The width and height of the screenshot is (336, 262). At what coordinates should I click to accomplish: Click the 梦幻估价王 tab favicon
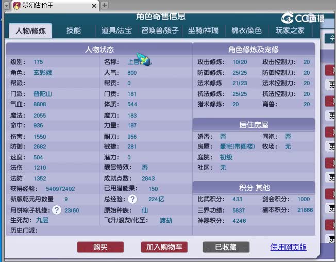(16, 6)
